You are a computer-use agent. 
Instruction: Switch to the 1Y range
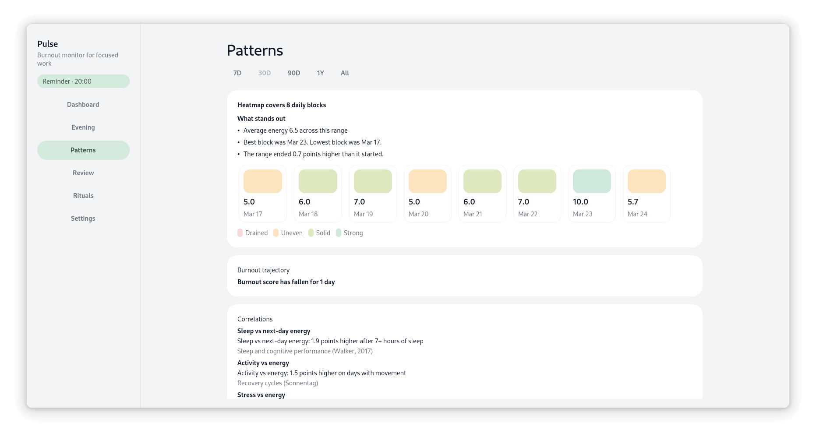point(320,73)
